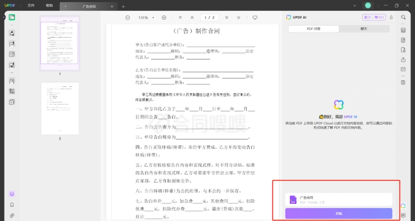415x221 pixels.
Task: Zoom in with the plus button
Action: [x=164, y=18]
